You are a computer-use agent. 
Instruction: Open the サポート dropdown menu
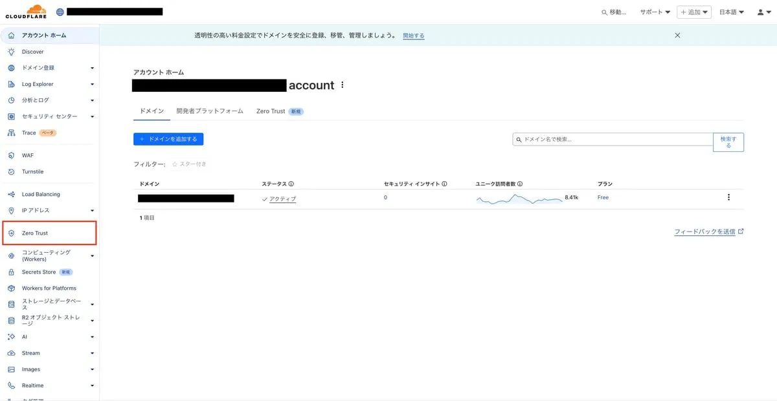tap(655, 12)
